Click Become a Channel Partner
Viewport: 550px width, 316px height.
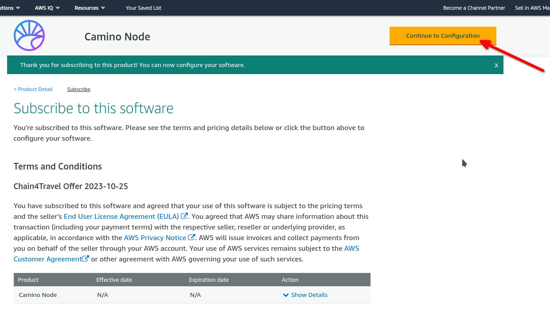[474, 8]
